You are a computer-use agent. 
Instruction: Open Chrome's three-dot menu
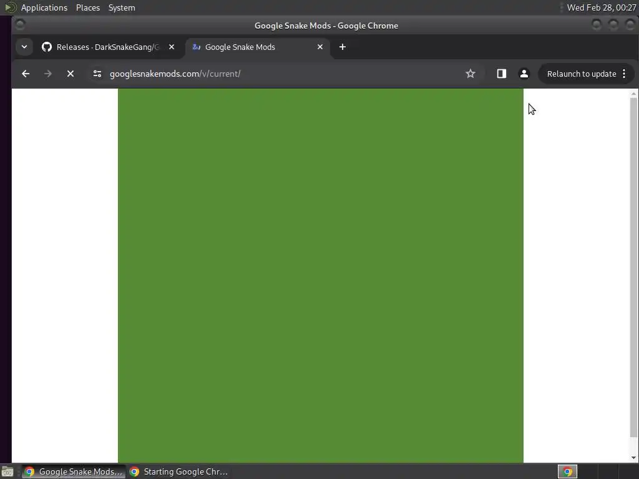coord(624,74)
